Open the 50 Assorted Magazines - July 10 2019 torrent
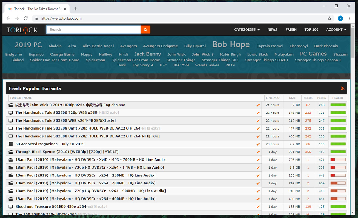Viewport: 358px width, 218px height. click(x=50, y=144)
